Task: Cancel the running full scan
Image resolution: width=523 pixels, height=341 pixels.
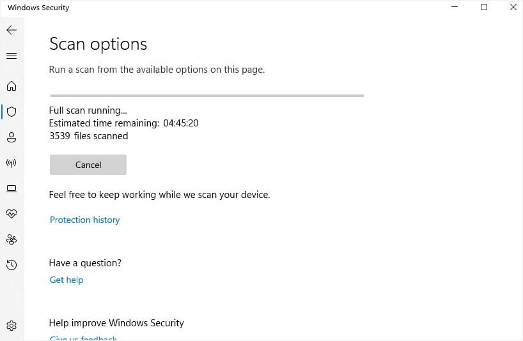Action: 88,165
